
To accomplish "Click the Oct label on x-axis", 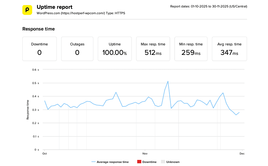I will click(x=44, y=154).
